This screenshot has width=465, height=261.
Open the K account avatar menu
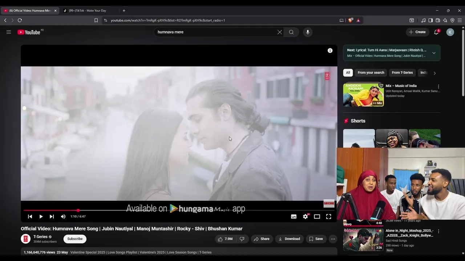[x=450, y=32]
